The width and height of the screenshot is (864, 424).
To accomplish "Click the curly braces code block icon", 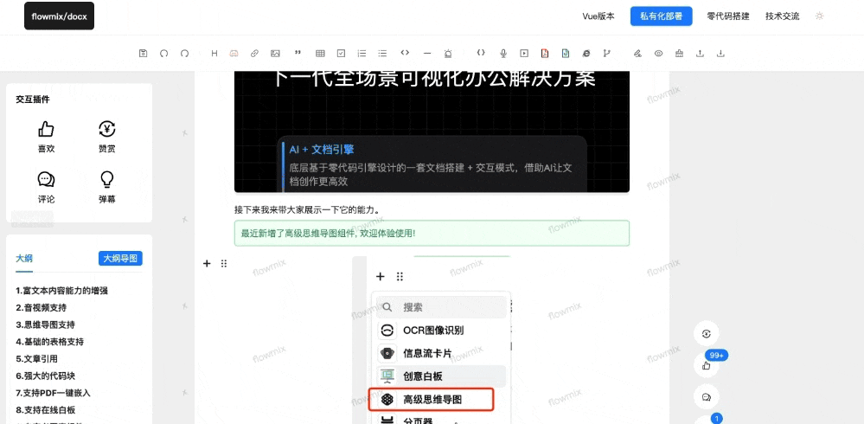I will click(481, 53).
